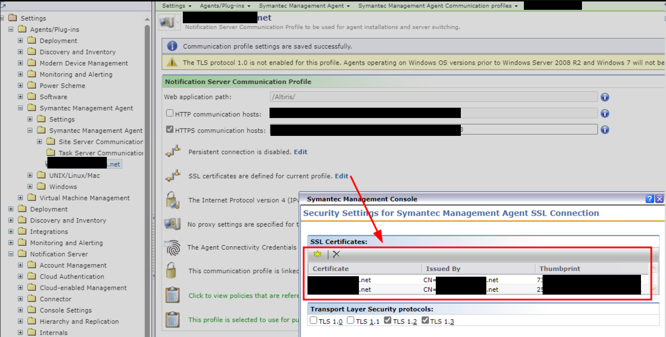Click the clipboard icon beside Click to view policies

pos(173,295)
